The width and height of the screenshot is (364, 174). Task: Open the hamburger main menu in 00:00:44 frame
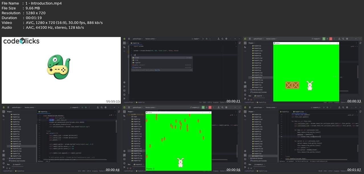point(8,107)
